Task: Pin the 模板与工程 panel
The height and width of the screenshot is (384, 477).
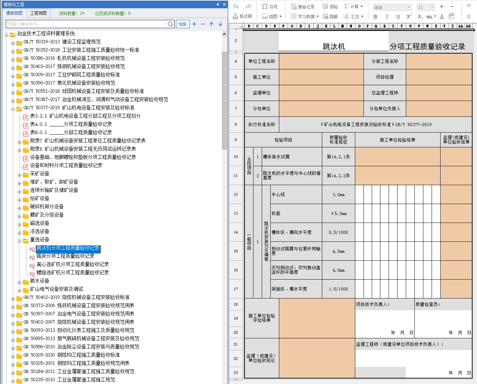Action: [218, 4]
